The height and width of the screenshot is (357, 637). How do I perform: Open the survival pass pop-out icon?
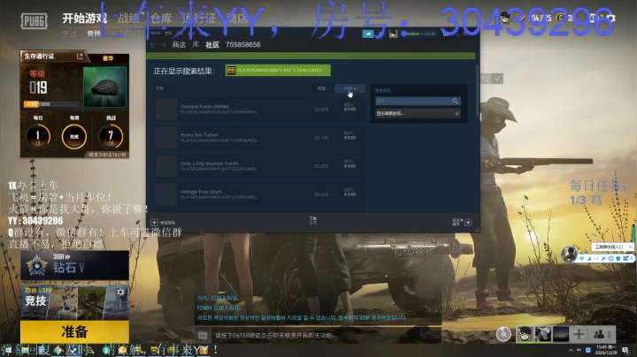click(x=80, y=57)
